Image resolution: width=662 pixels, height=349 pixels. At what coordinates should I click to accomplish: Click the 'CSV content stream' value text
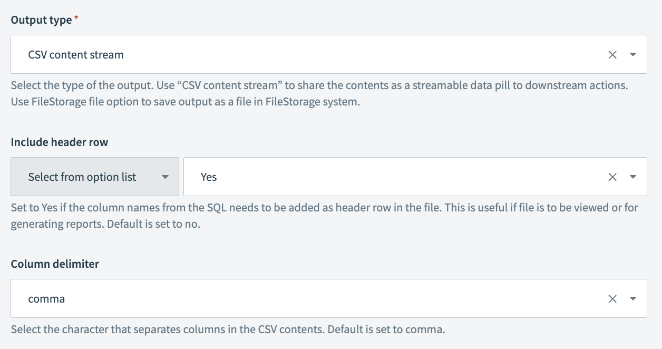[x=76, y=55]
